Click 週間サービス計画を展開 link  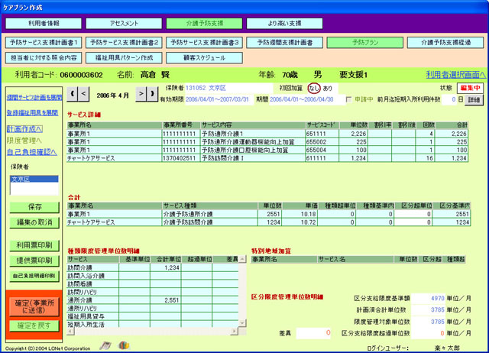pyautogui.click(x=34, y=98)
